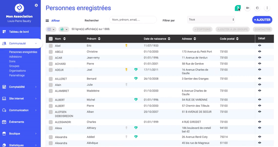278x147 pixels.
Task: Click green heart icon in ALBERT Michel row
Action: pyautogui.click(x=136, y=100)
